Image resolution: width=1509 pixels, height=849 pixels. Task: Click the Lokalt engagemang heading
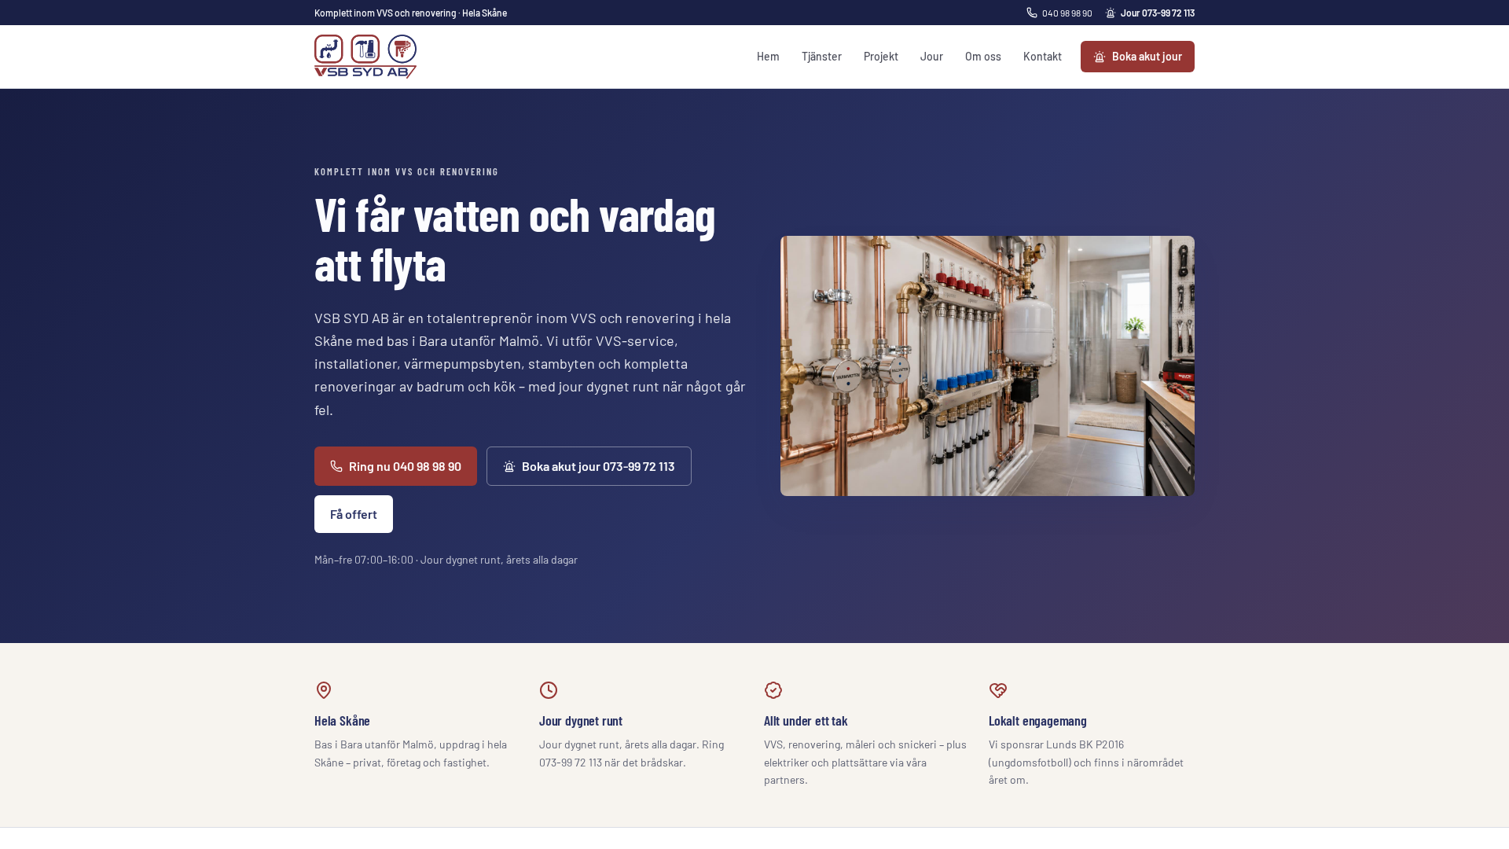(x=1037, y=721)
